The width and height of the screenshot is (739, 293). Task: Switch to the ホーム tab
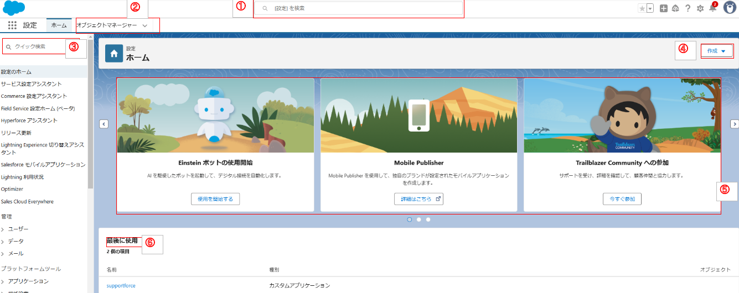click(x=59, y=25)
